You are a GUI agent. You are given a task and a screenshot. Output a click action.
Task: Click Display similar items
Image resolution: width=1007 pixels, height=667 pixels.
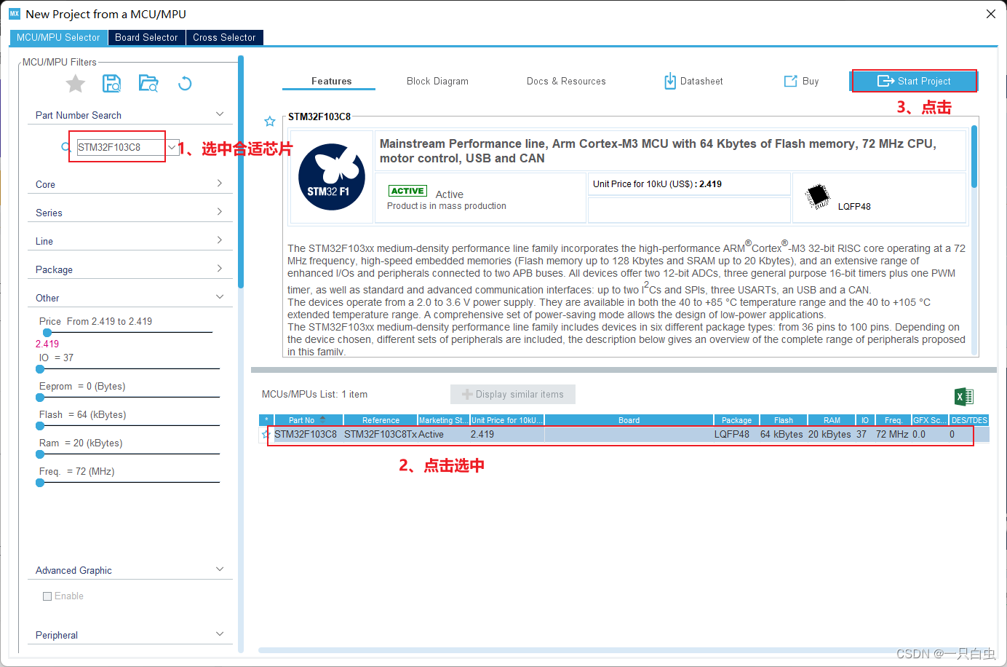pyautogui.click(x=512, y=394)
